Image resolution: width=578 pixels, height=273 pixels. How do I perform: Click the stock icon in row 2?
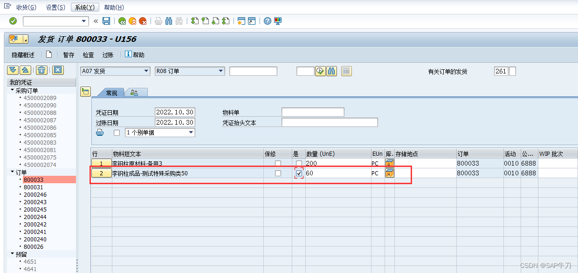pos(390,173)
